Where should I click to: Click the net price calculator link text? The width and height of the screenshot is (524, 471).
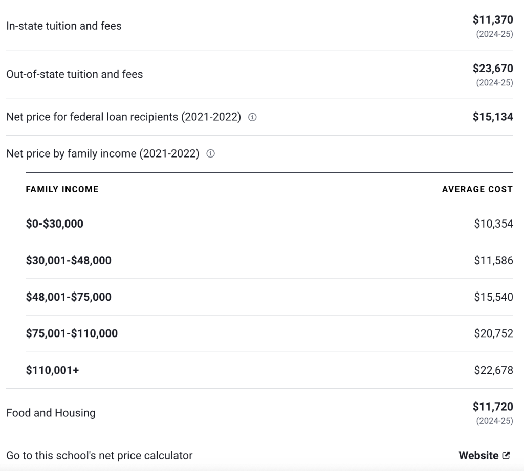(99, 455)
